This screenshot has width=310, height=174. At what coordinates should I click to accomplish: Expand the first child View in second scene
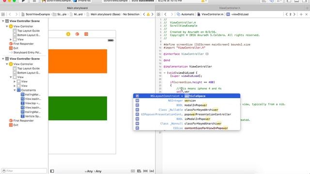click(15, 82)
